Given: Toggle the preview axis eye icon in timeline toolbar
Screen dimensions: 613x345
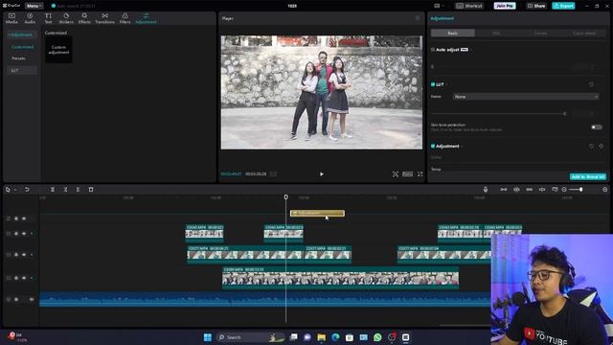Looking at the screenshot, I should 516,190.
